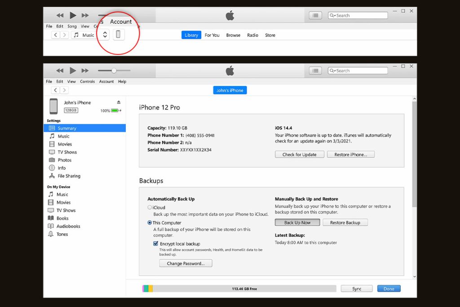Viewport: 460px width, 307px height.
Task: Click the storage usage bar
Action: coord(239,289)
